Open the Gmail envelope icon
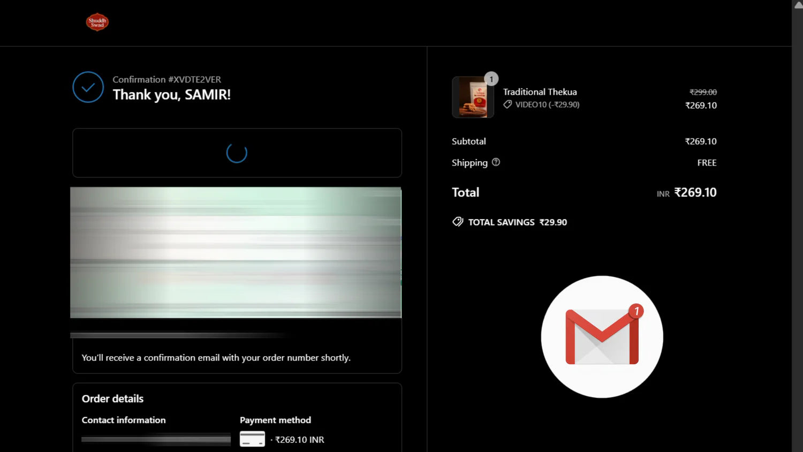 point(602,337)
